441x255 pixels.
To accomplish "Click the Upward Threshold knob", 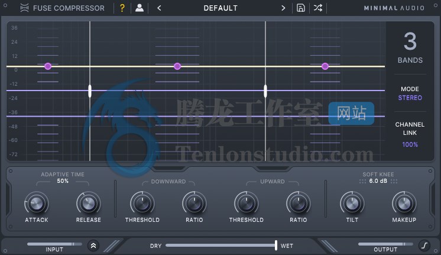I will 247,203.
